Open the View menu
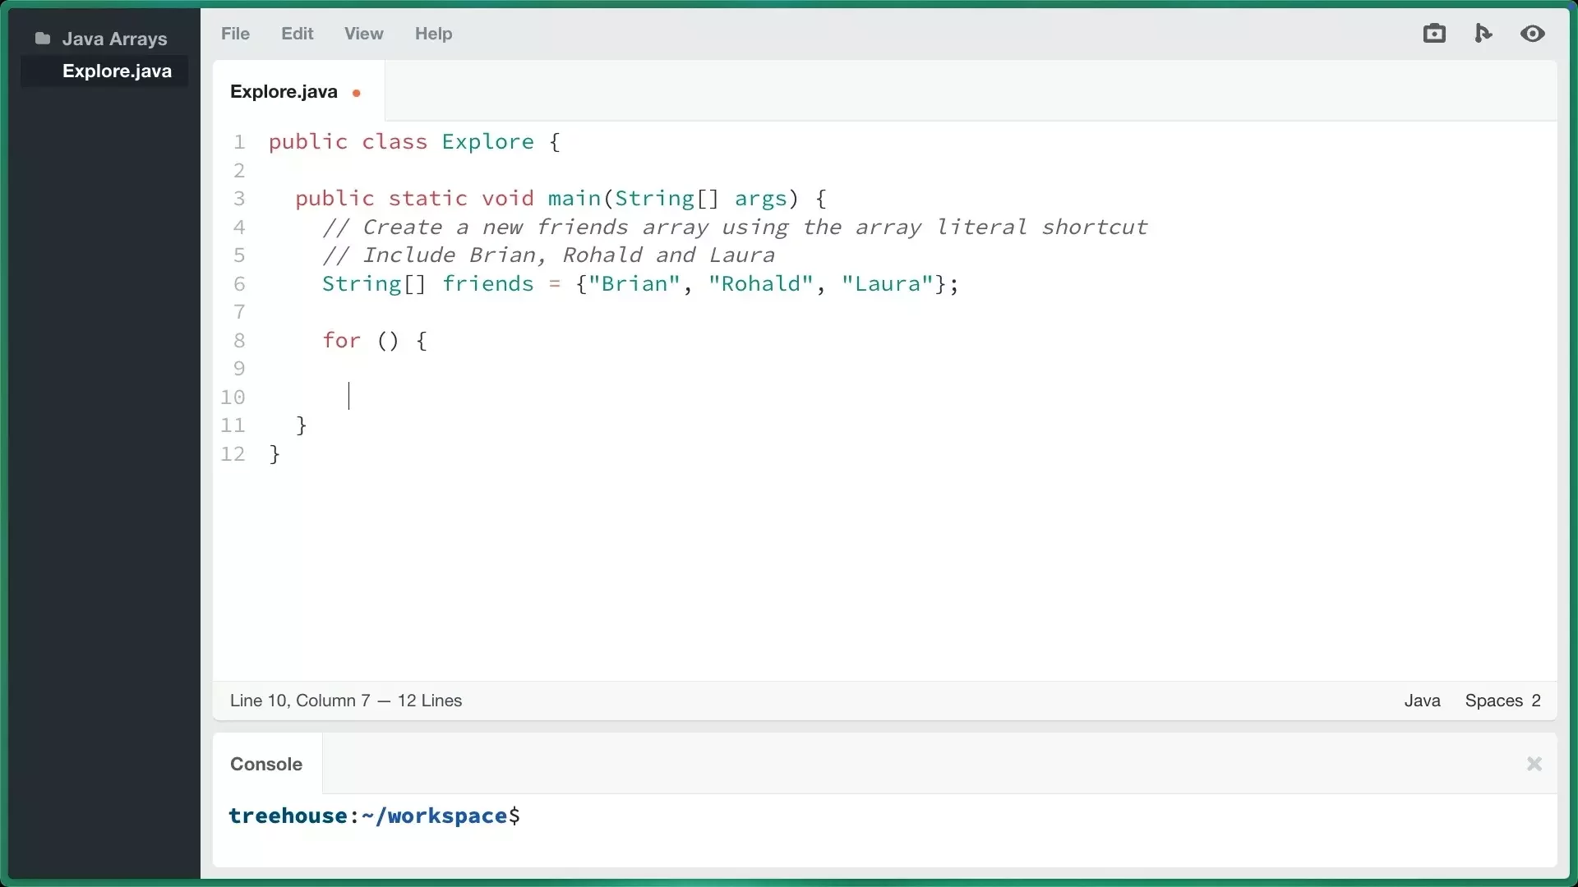This screenshot has height=887, width=1578. pyautogui.click(x=363, y=34)
